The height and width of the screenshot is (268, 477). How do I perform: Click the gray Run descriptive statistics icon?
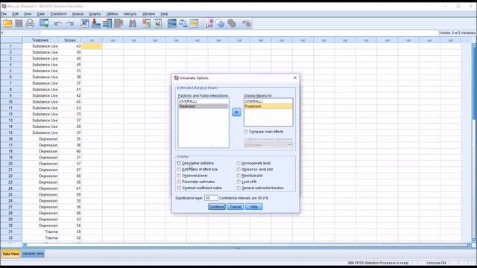pos(119,23)
